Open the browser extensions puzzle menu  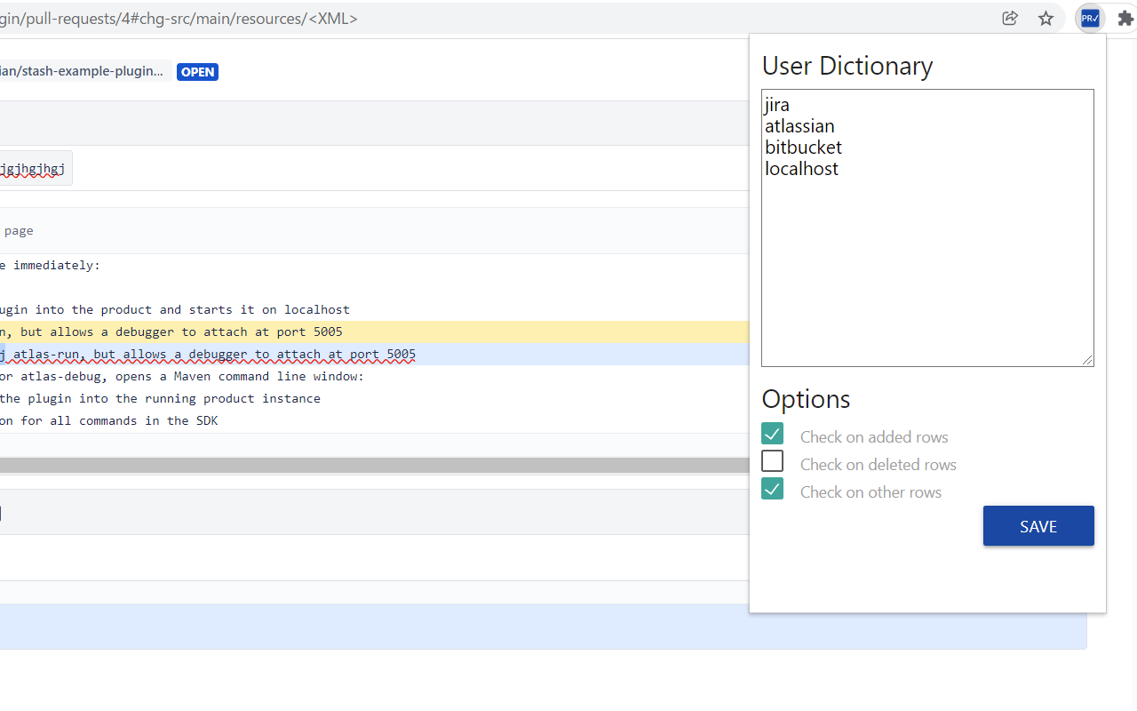pyautogui.click(x=1125, y=18)
